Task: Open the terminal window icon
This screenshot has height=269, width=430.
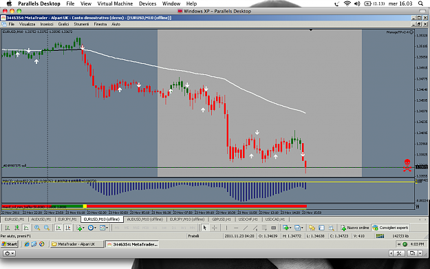Action: click(x=322, y=228)
